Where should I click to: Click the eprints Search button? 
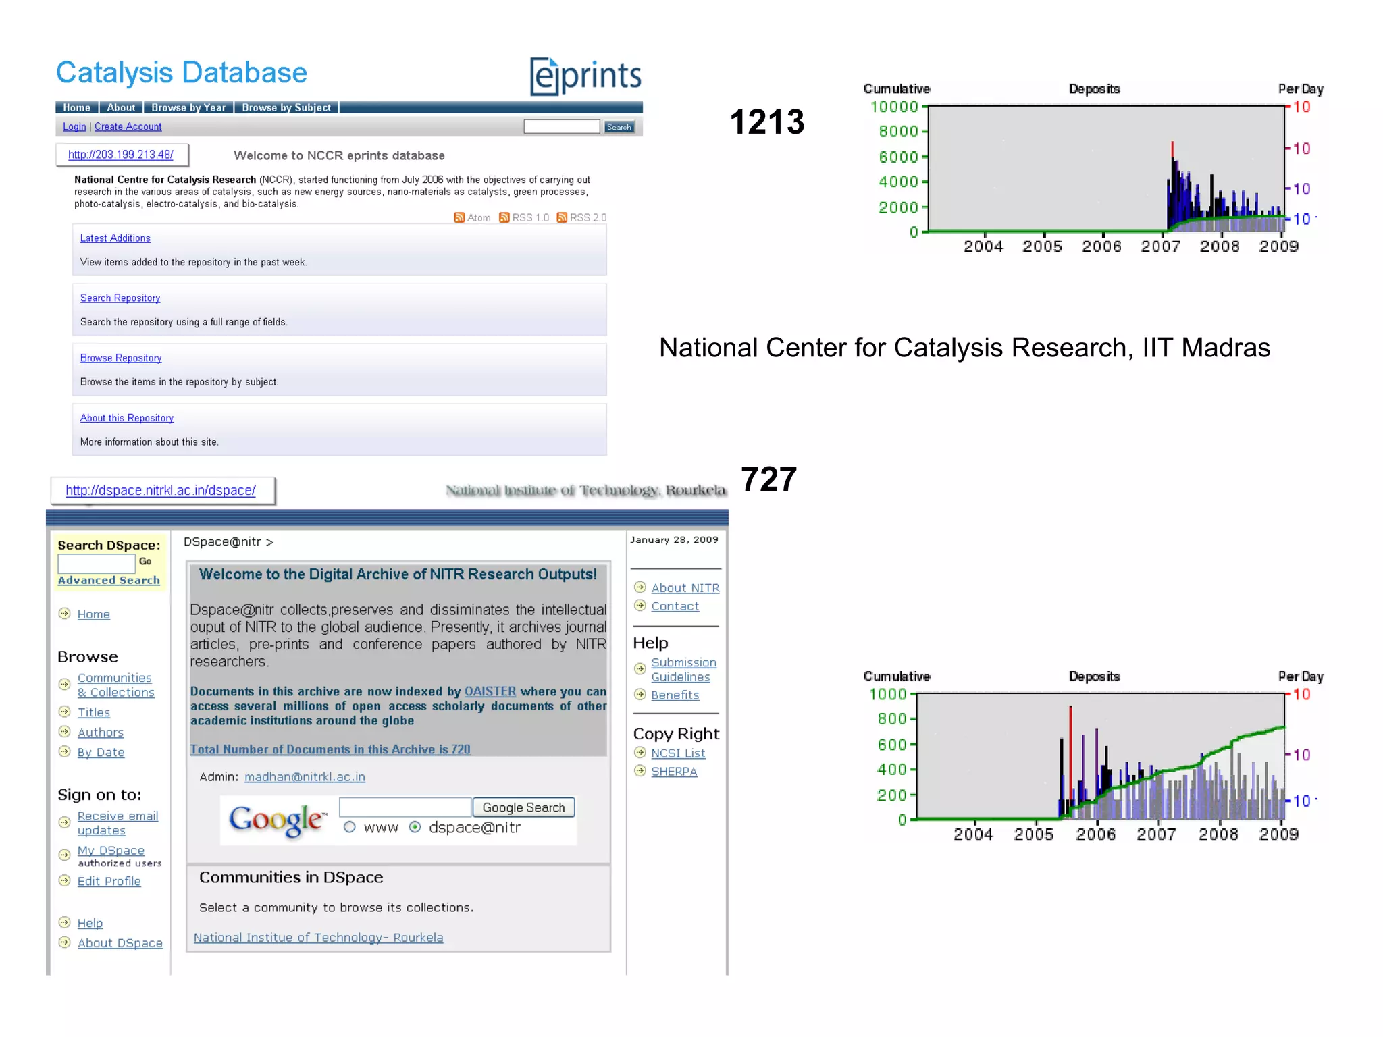click(619, 127)
